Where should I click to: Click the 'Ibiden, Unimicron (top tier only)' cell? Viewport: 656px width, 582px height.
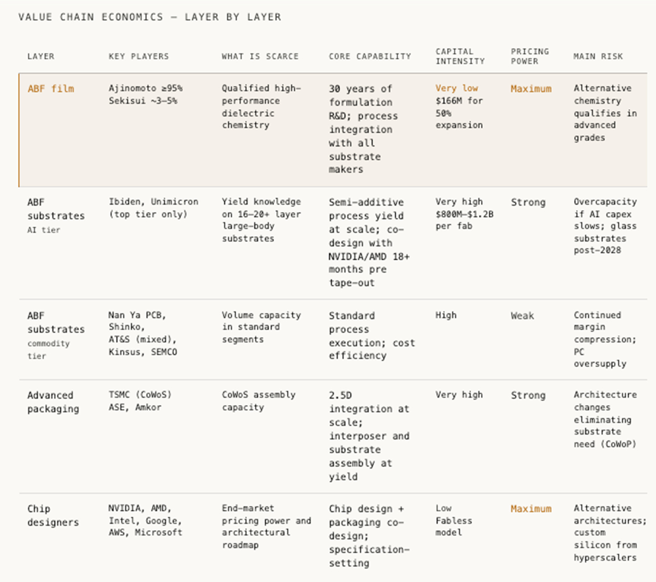coord(153,208)
